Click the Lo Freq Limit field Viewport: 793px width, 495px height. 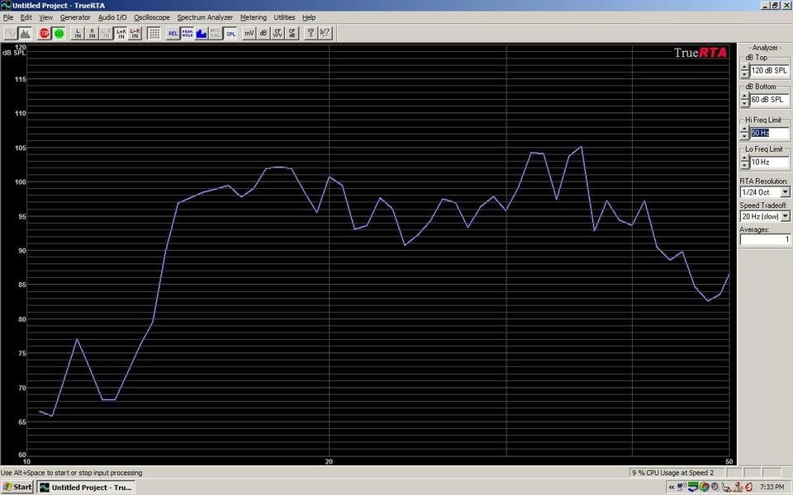tap(769, 163)
